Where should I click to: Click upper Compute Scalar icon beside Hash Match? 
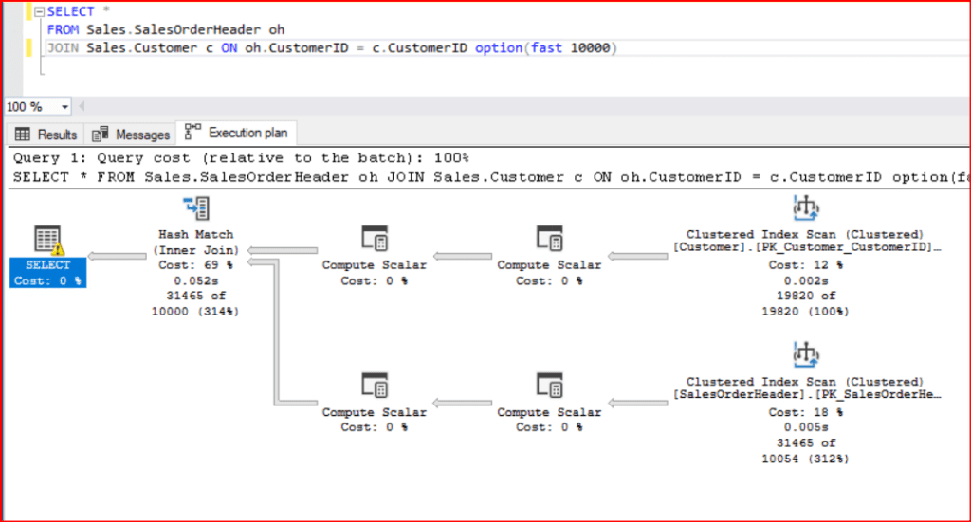(x=374, y=238)
